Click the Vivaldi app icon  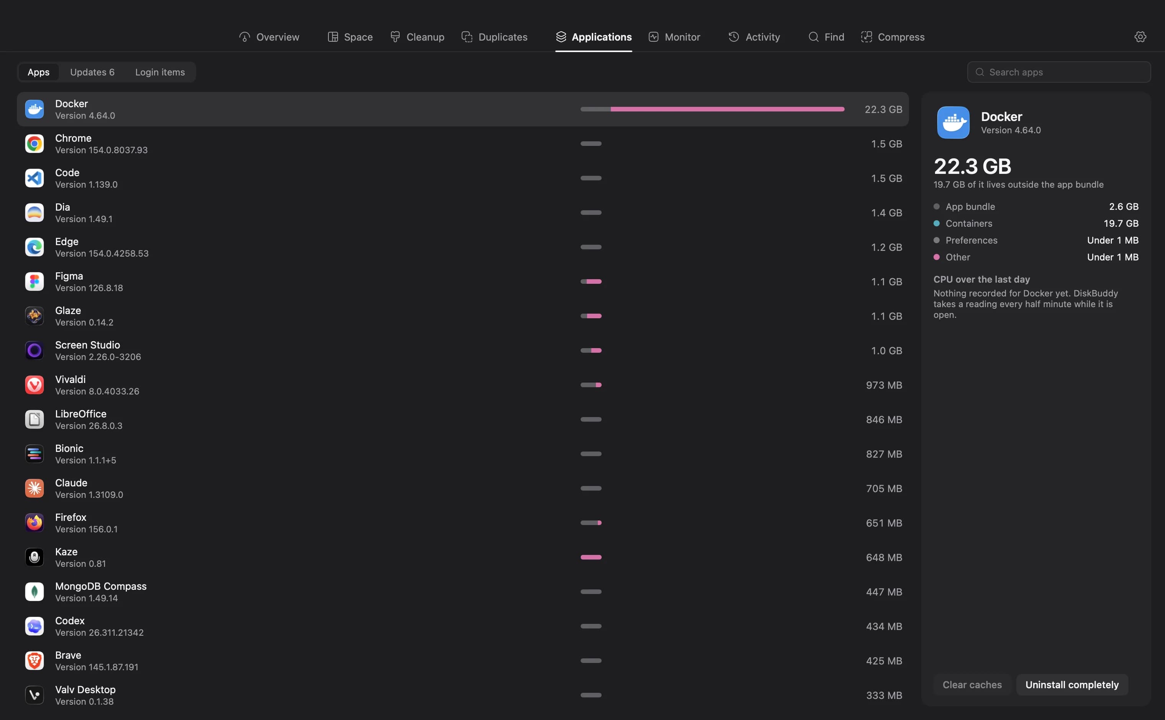[34, 385]
